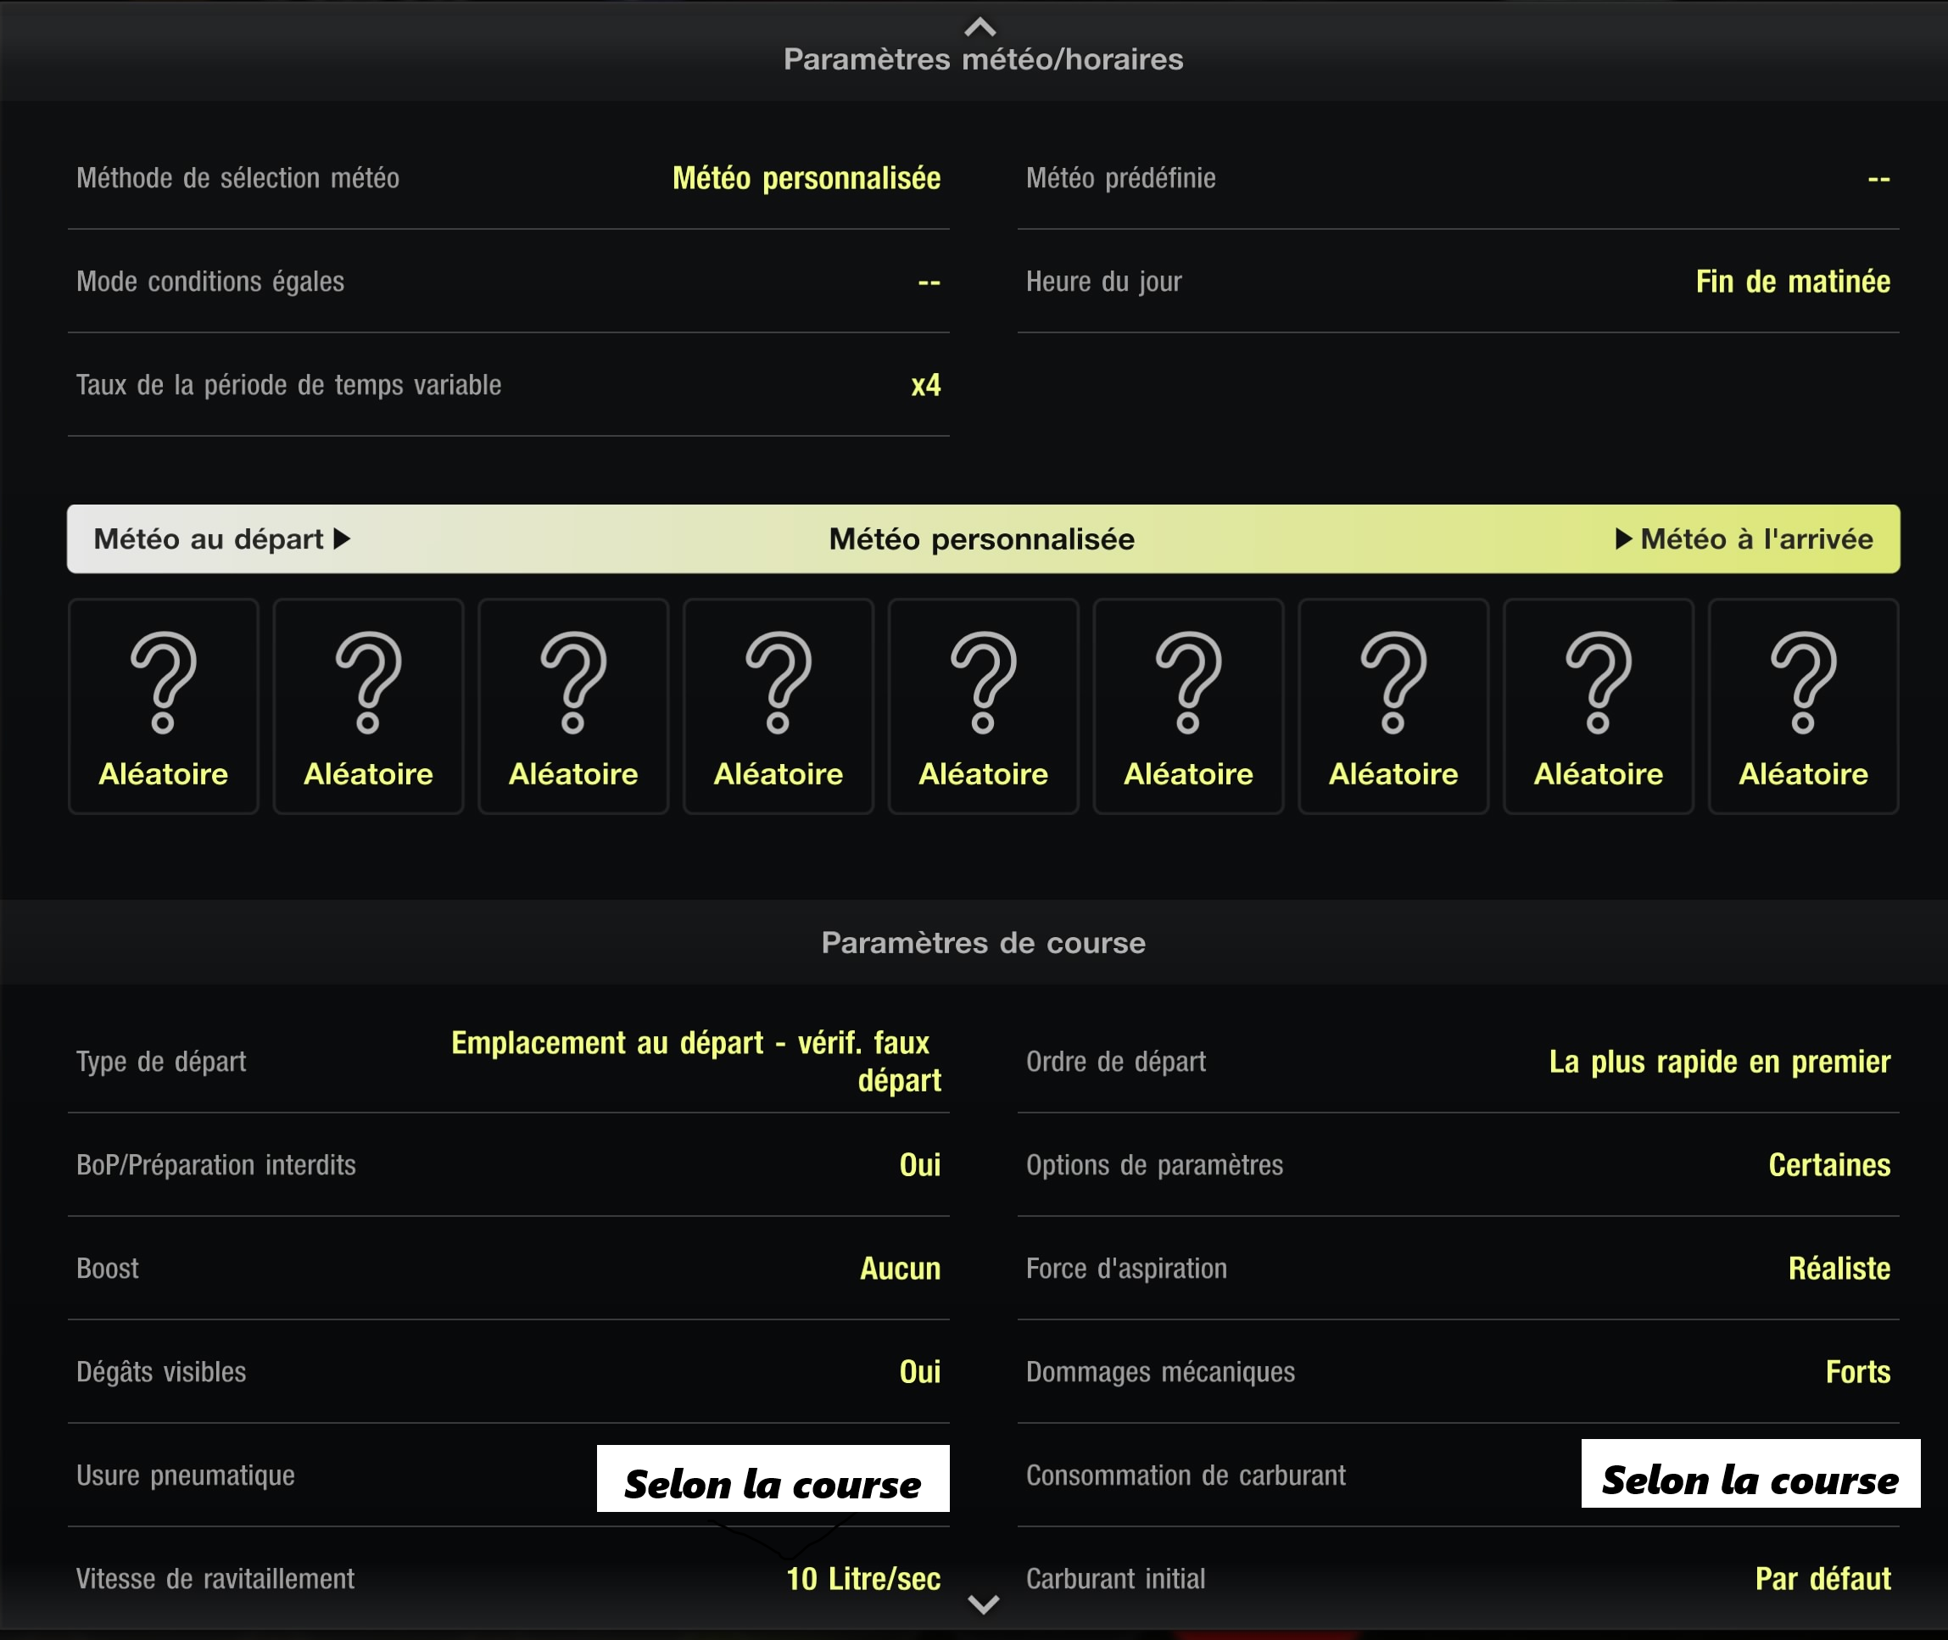This screenshot has width=1948, height=1640.
Task: Toggle Dégâts visibles Oui setting
Action: click(918, 1371)
